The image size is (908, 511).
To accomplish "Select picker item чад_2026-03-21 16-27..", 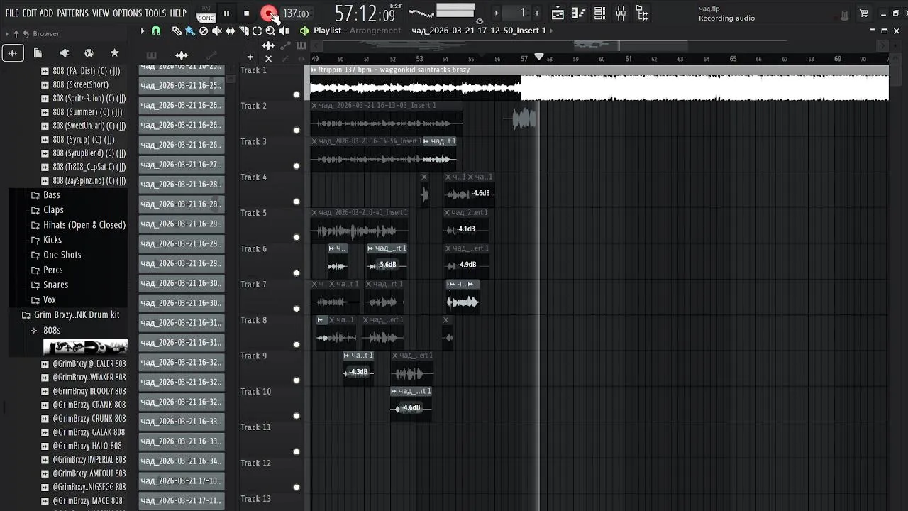I will click(182, 165).
